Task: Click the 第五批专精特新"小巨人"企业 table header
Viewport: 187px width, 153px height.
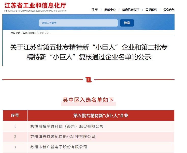Action: click(x=101, y=115)
